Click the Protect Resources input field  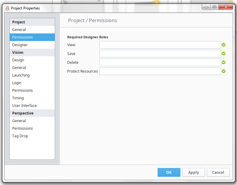coord(160,71)
